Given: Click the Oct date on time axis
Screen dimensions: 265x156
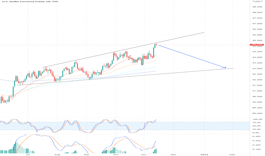Looking at the screenshot, I should click(x=116, y=155).
